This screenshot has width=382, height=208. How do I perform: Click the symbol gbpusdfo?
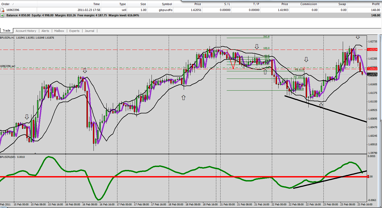click(x=165, y=10)
